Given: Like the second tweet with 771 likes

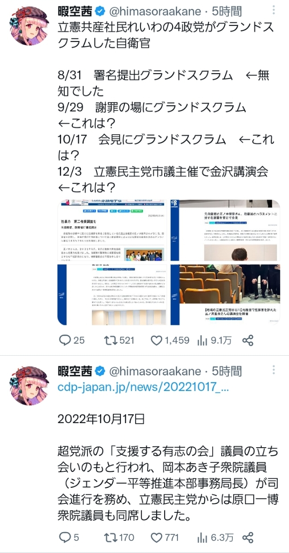Looking at the screenshot, I should point(165,537).
